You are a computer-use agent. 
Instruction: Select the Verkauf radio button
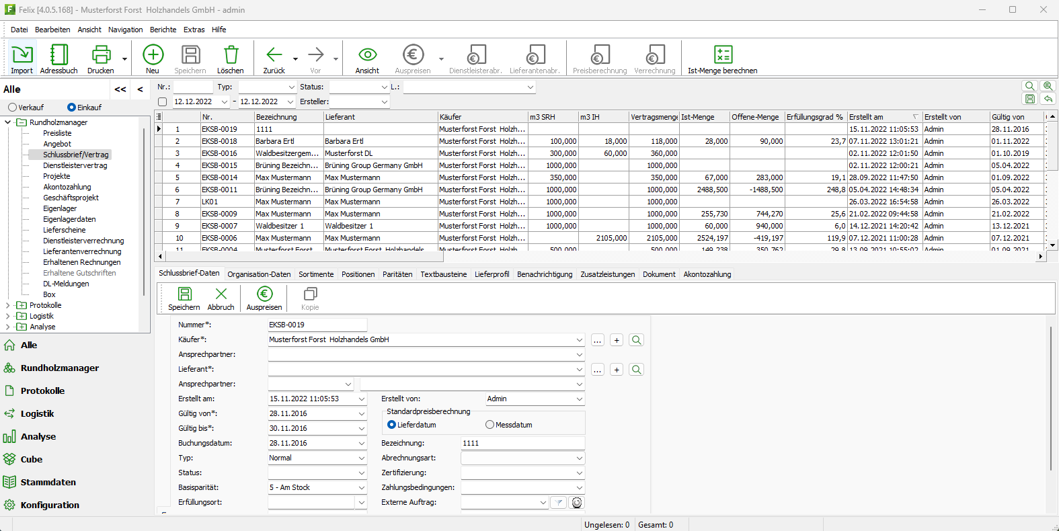(13, 108)
